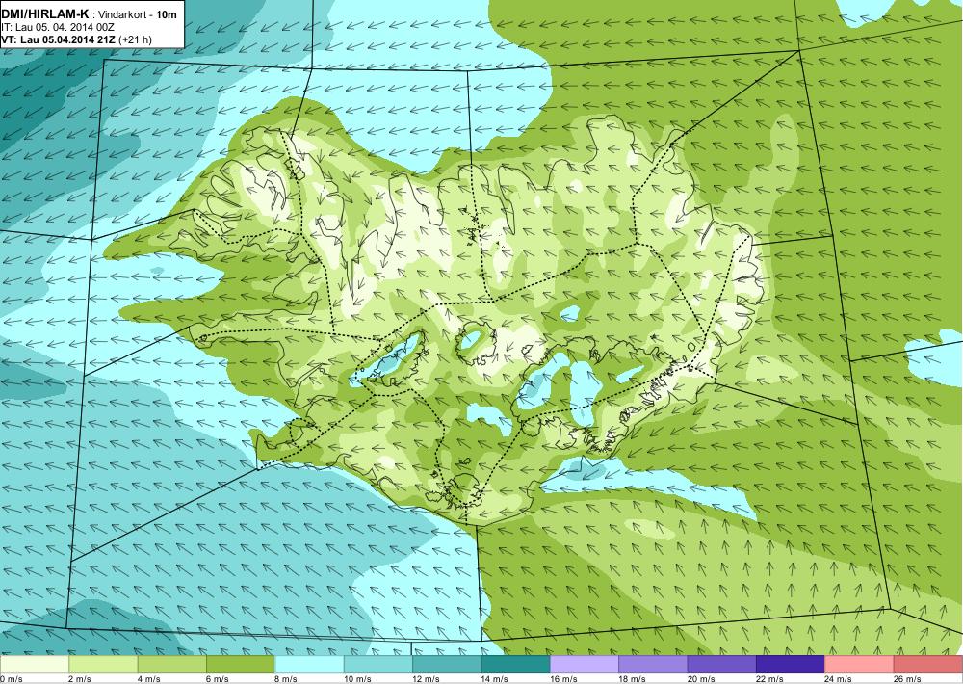The image size is (963, 684).
Task: Click the legend swatch between 20 and 22 m/s
Action: coord(722,665)
